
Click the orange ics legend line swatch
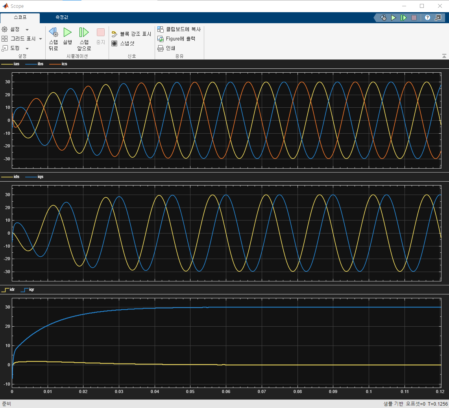coord(55,64)
